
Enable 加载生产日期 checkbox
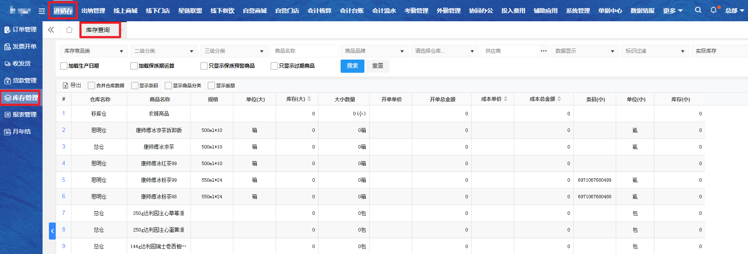[x=64, y=66]
